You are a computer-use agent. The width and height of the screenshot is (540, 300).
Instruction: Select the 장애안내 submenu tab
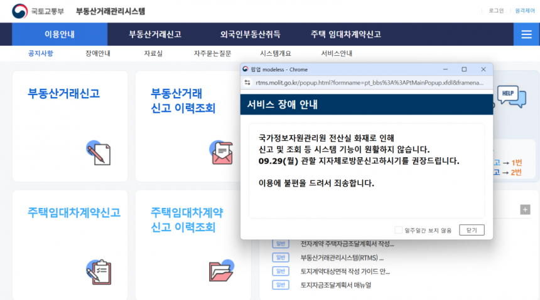coord(98,53)
